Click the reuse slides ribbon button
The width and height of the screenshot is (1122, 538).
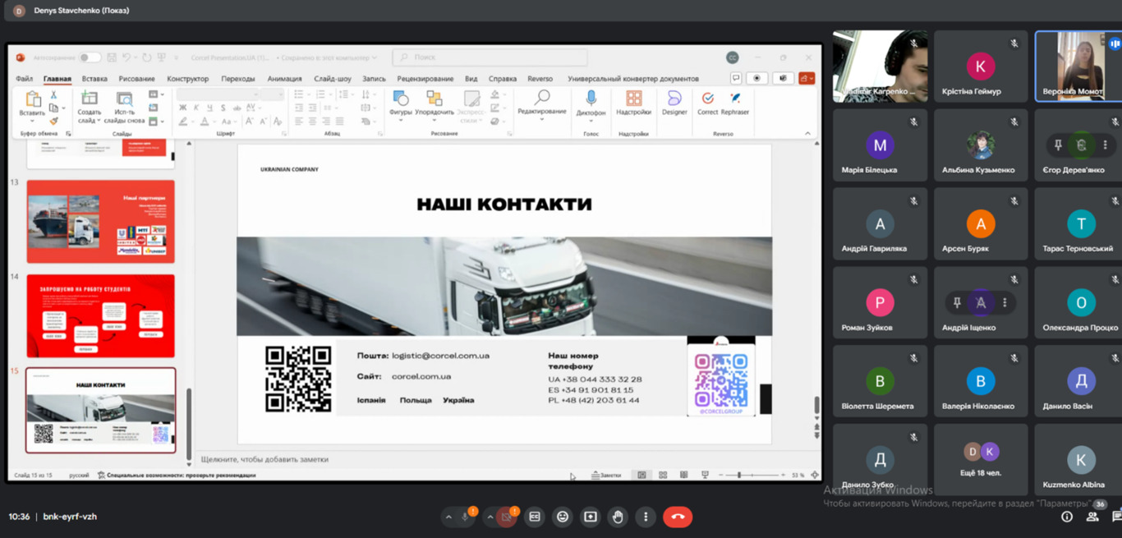124,106
